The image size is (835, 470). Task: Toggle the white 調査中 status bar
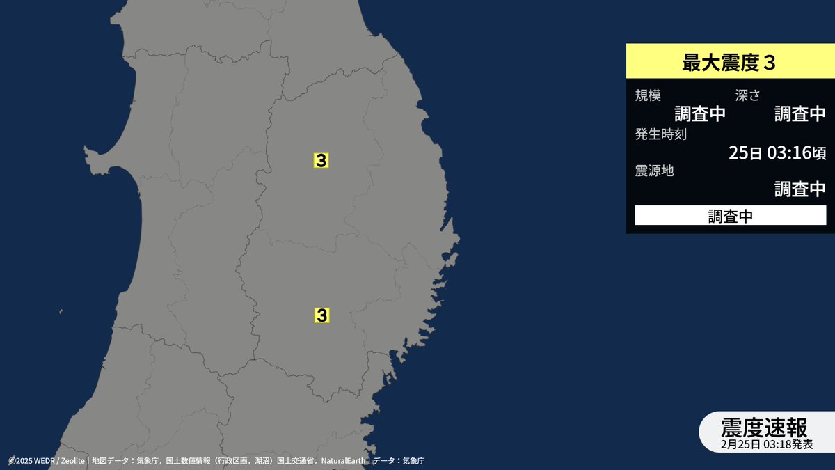coord(731,216)
